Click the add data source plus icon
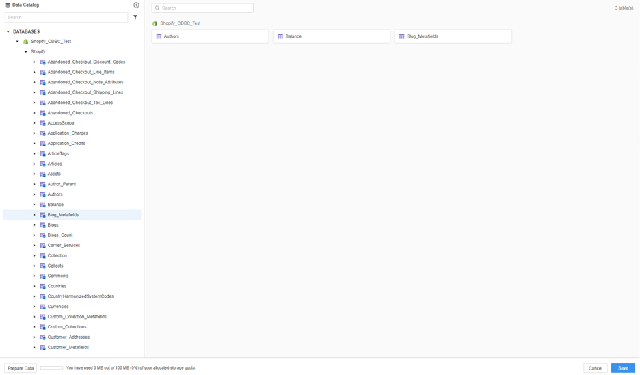The image size is (640, 375). point(136,5)
